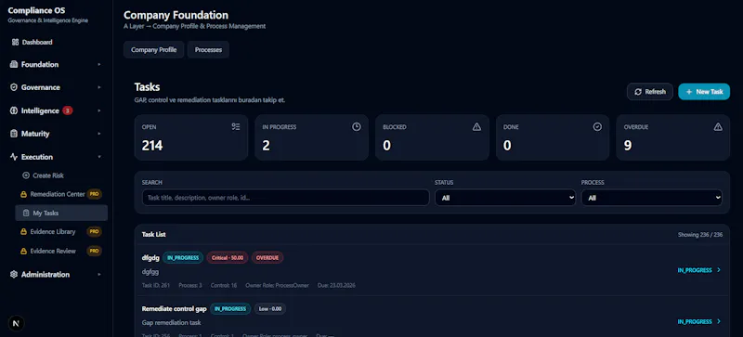Click the Intelligence globe icon

pyautogui.click(x=13, y=110)
